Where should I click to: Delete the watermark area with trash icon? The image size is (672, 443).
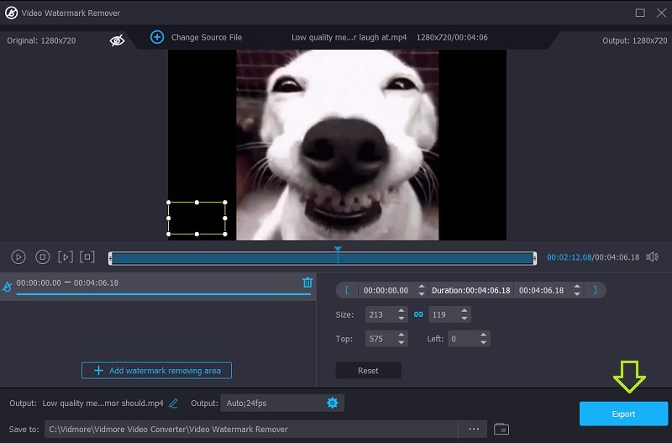pyautogui.click(x=307, y=282)
